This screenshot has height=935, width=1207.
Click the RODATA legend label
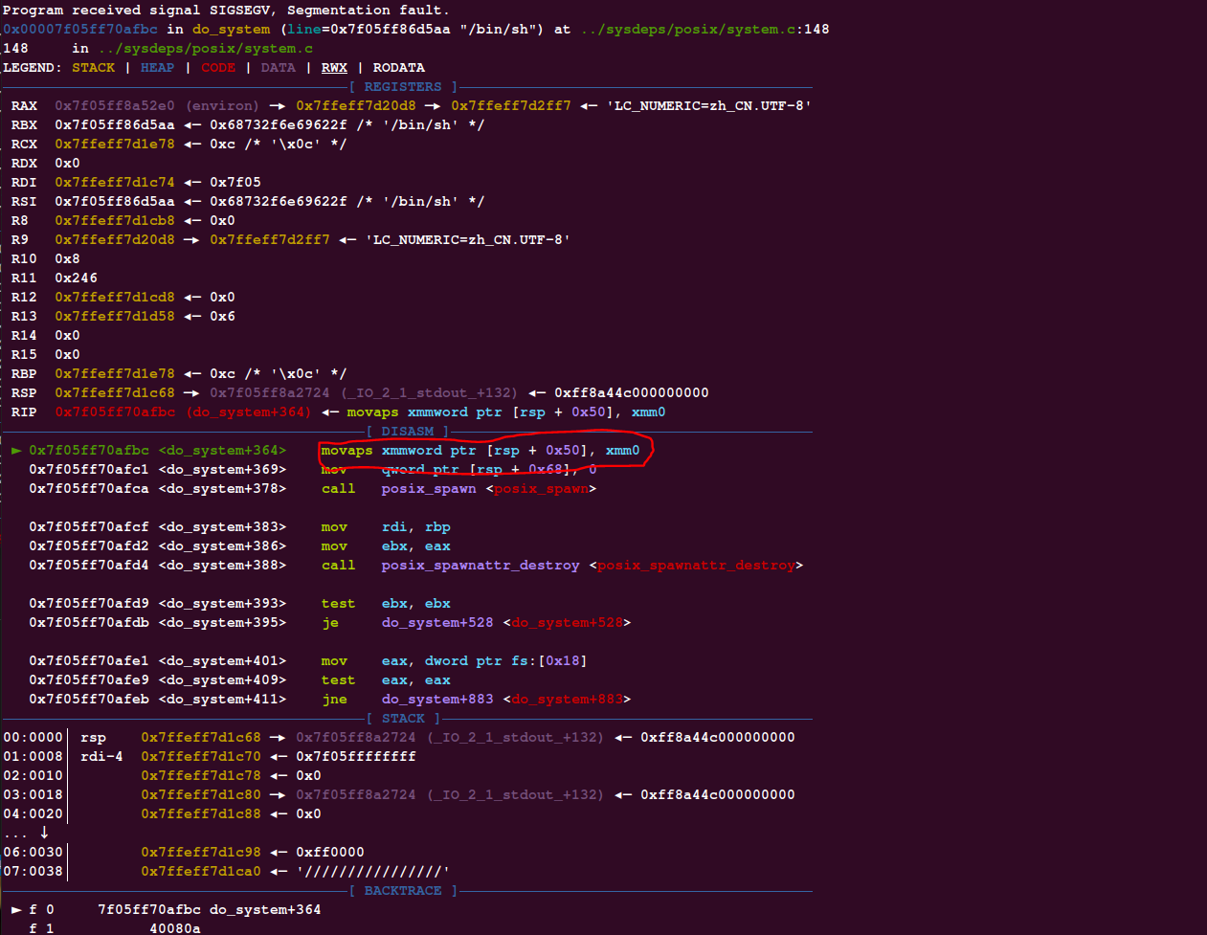pyautogui.click(x=398, y=68)
